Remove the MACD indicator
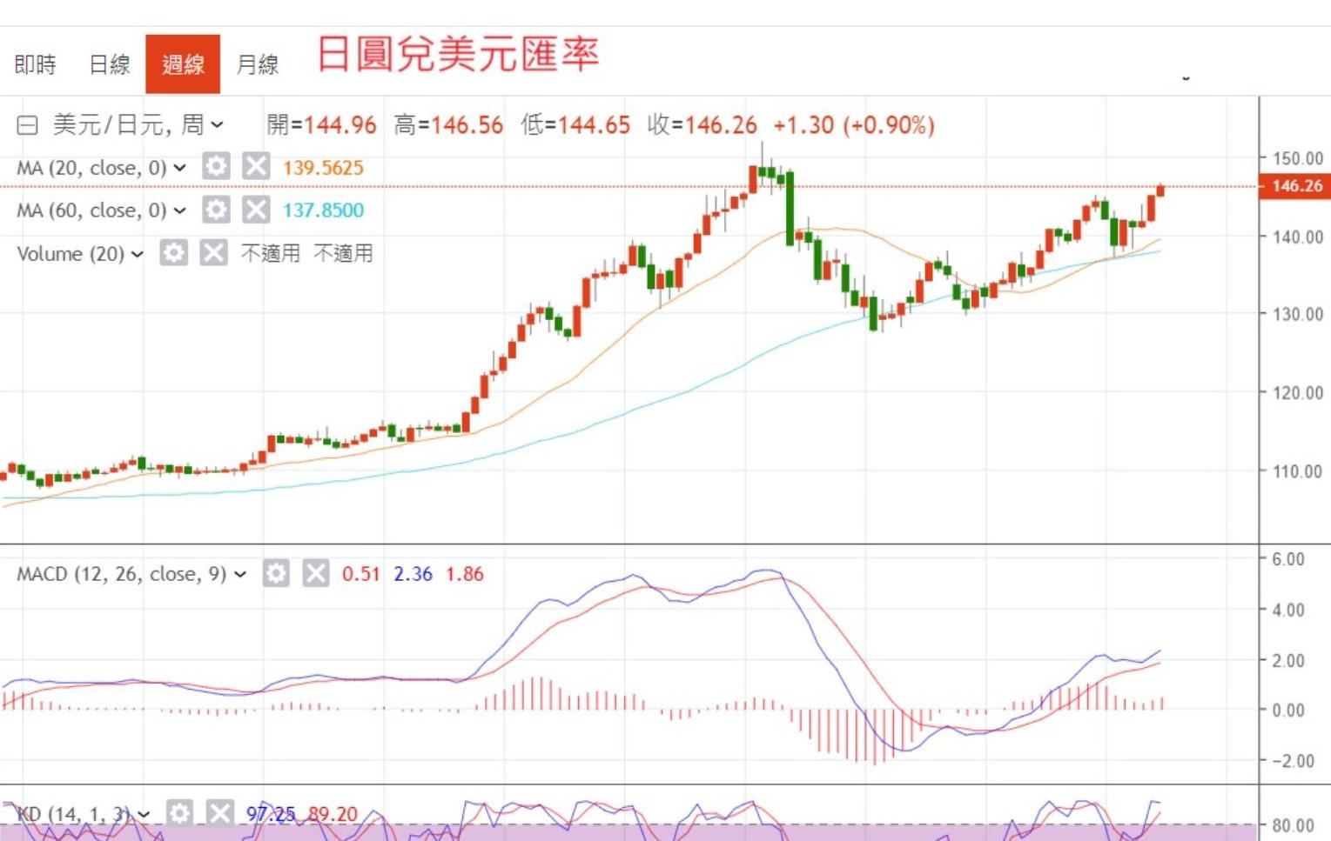Viewport: 1331px width, 841px height. pyautogui.click(x=314, y=574)
